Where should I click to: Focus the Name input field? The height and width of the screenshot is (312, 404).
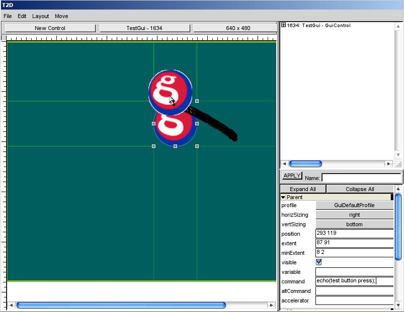pyautogui.click(x=362, y=178)
